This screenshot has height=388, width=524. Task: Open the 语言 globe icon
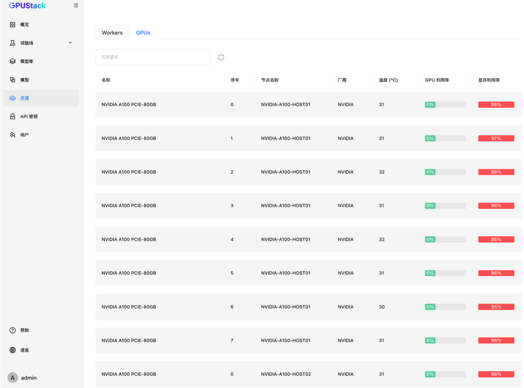pyautogui.click(x=13, y=350)
